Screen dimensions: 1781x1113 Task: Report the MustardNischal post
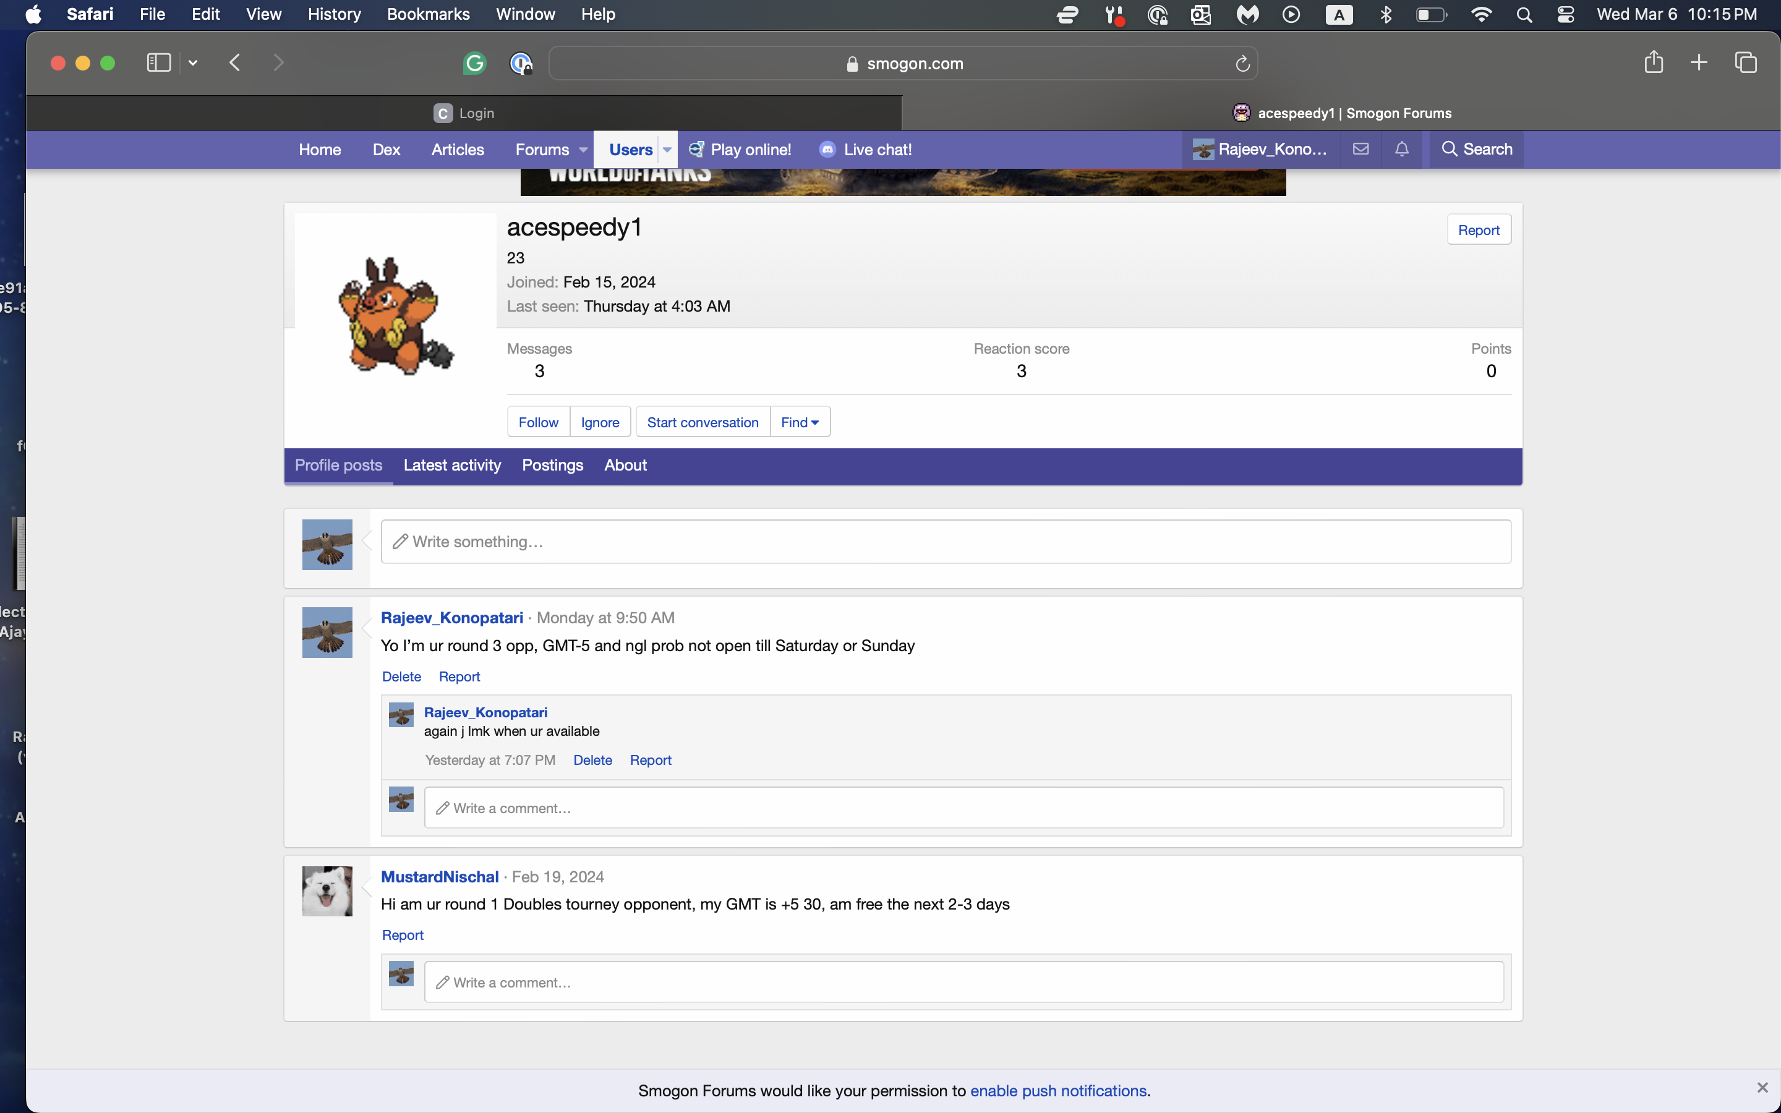[403, 935]
